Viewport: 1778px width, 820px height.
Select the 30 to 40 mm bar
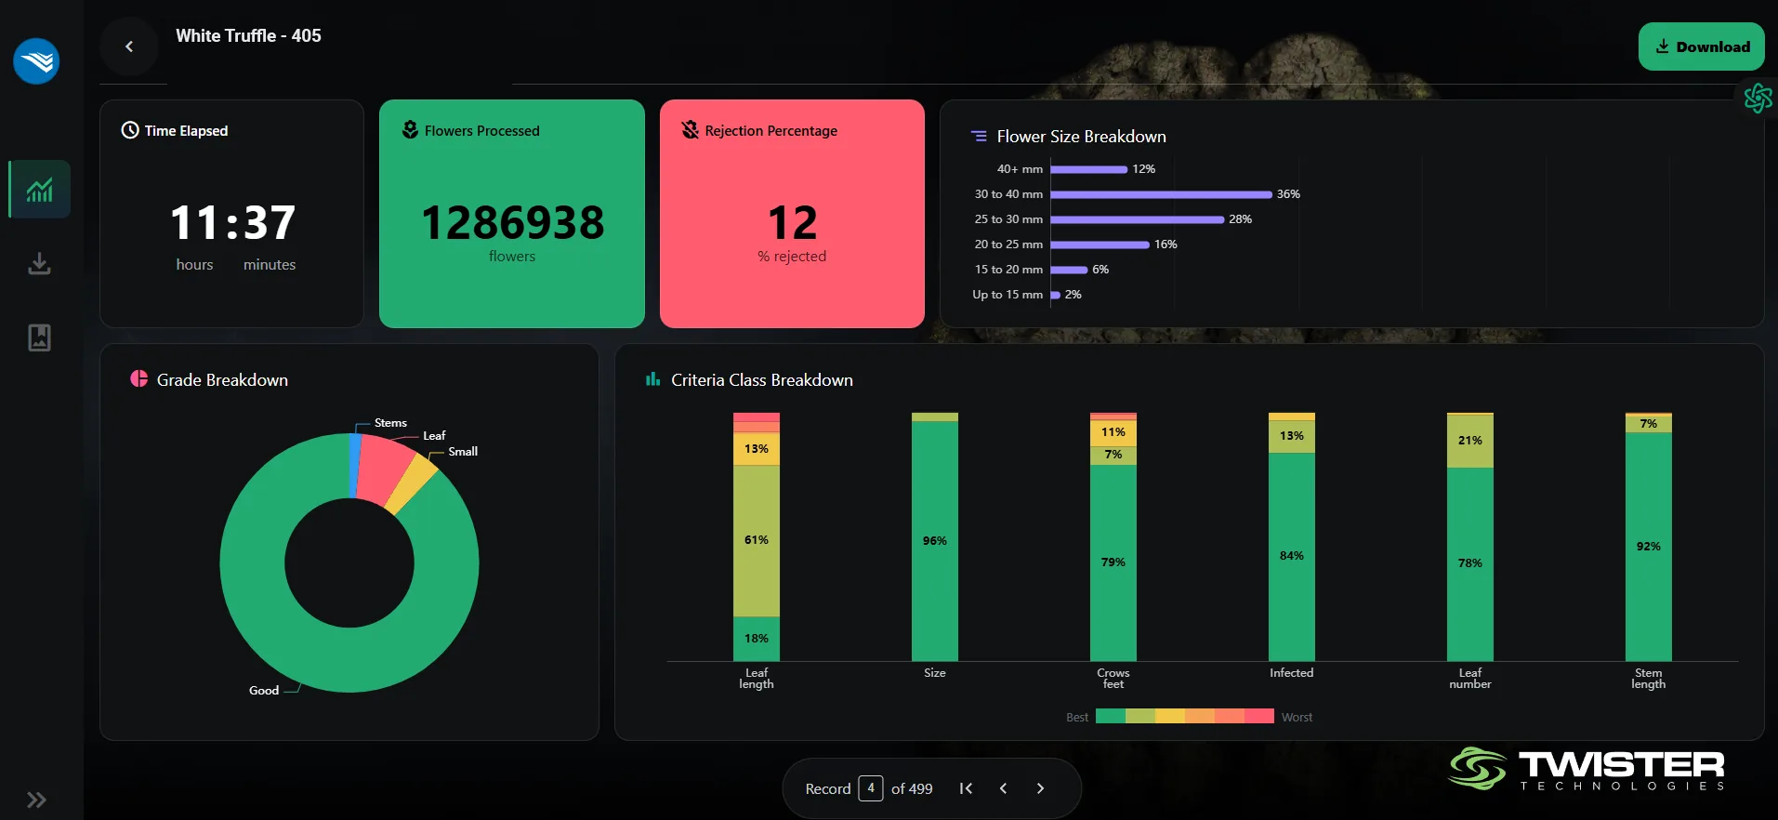coord(1161,194)
